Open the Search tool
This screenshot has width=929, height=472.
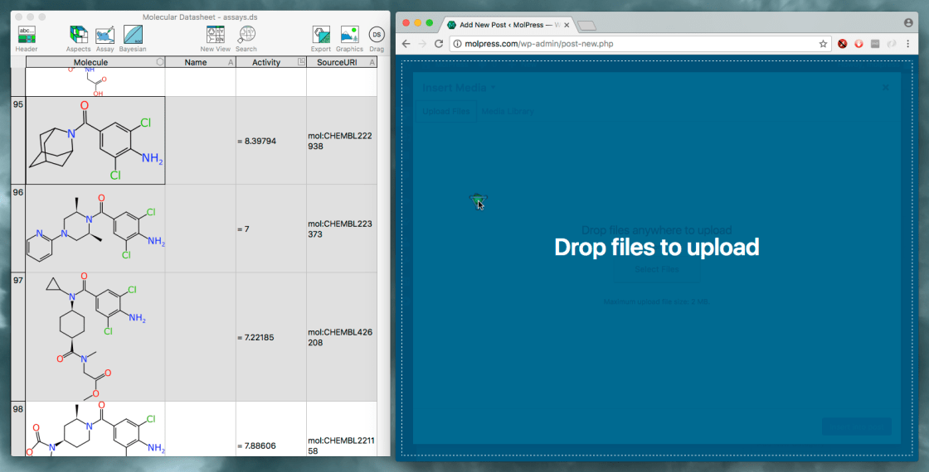tap(246, 35)
